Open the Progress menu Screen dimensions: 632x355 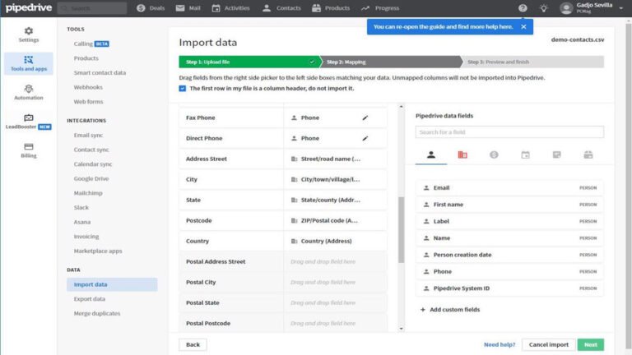click(379, 8)
